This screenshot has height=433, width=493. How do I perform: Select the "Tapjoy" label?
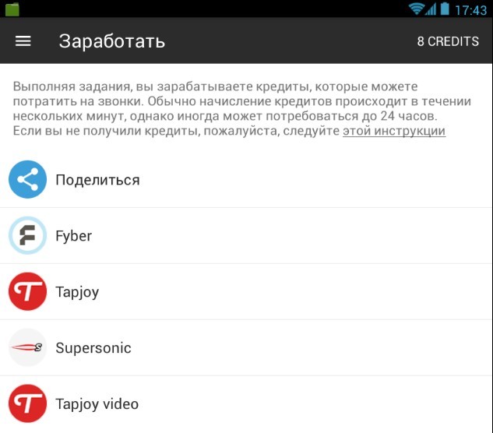tap(77, 292)
